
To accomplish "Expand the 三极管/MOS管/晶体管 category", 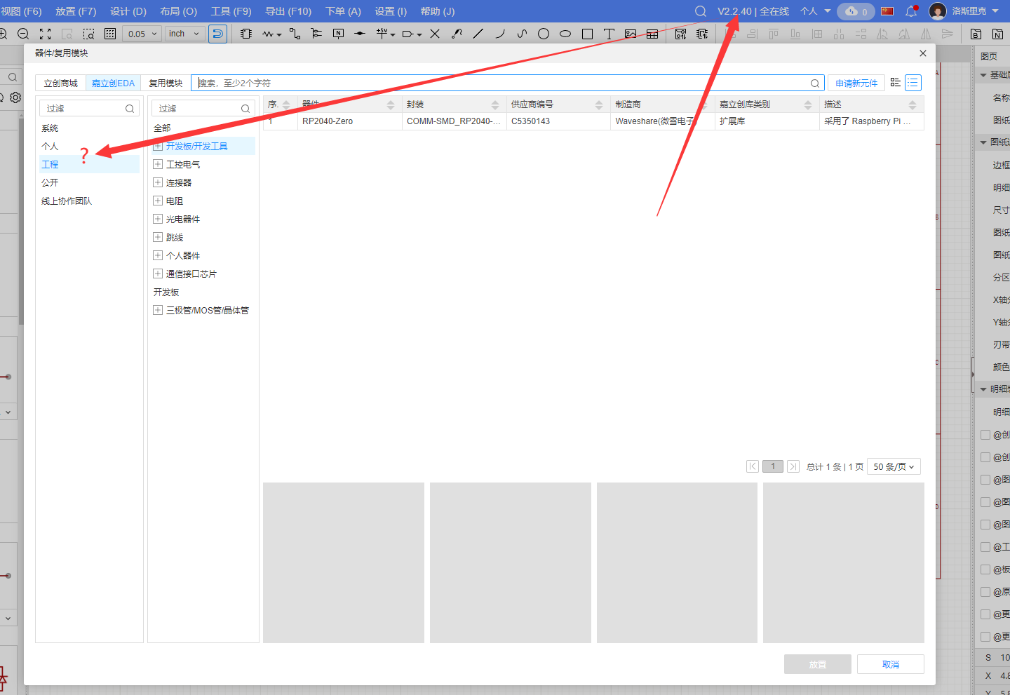I will [x=158, y=310].
